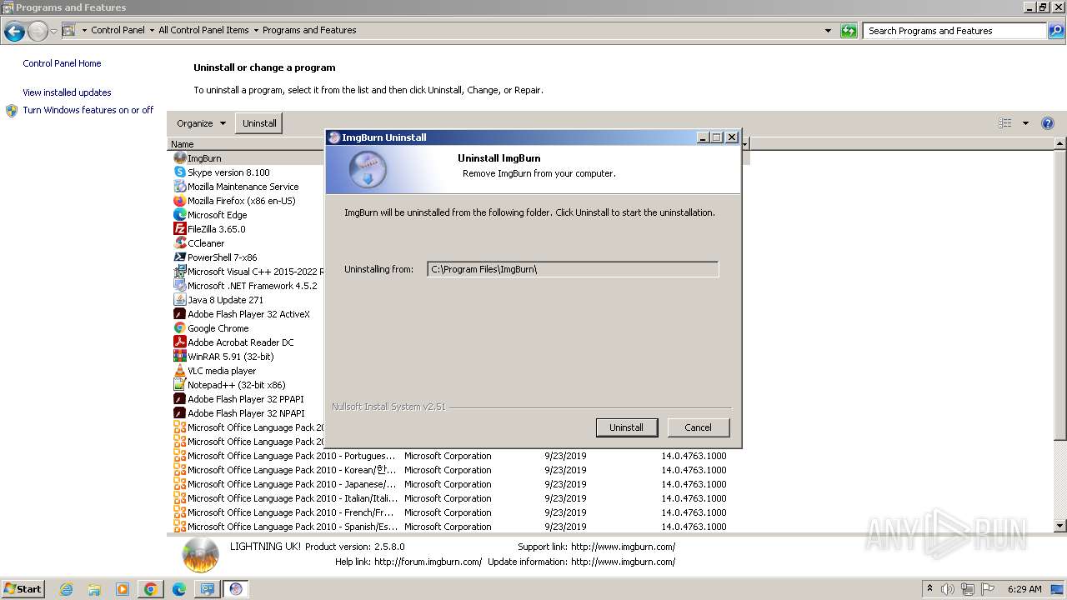Open Chrome from the taskbar
This screenshot has height=600, width=1067.
click(150, 589)
